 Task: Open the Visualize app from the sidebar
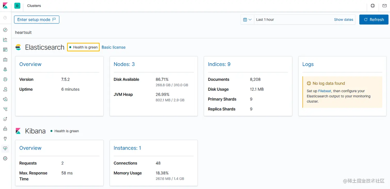(5, 39)
